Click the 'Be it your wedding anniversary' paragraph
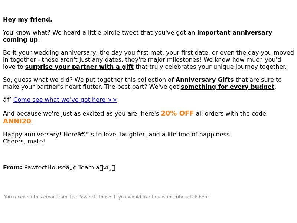 tap(148, 59)
